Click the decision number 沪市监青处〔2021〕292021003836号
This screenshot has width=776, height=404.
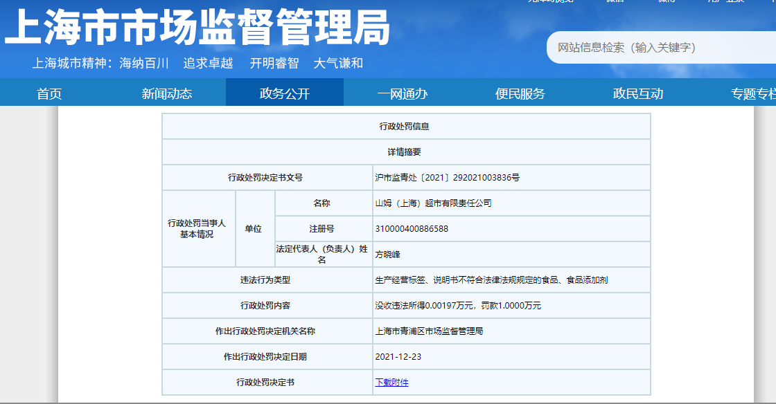447,177
